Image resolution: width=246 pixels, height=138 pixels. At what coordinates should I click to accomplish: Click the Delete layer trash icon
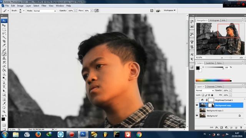click(x=241, y=128)
